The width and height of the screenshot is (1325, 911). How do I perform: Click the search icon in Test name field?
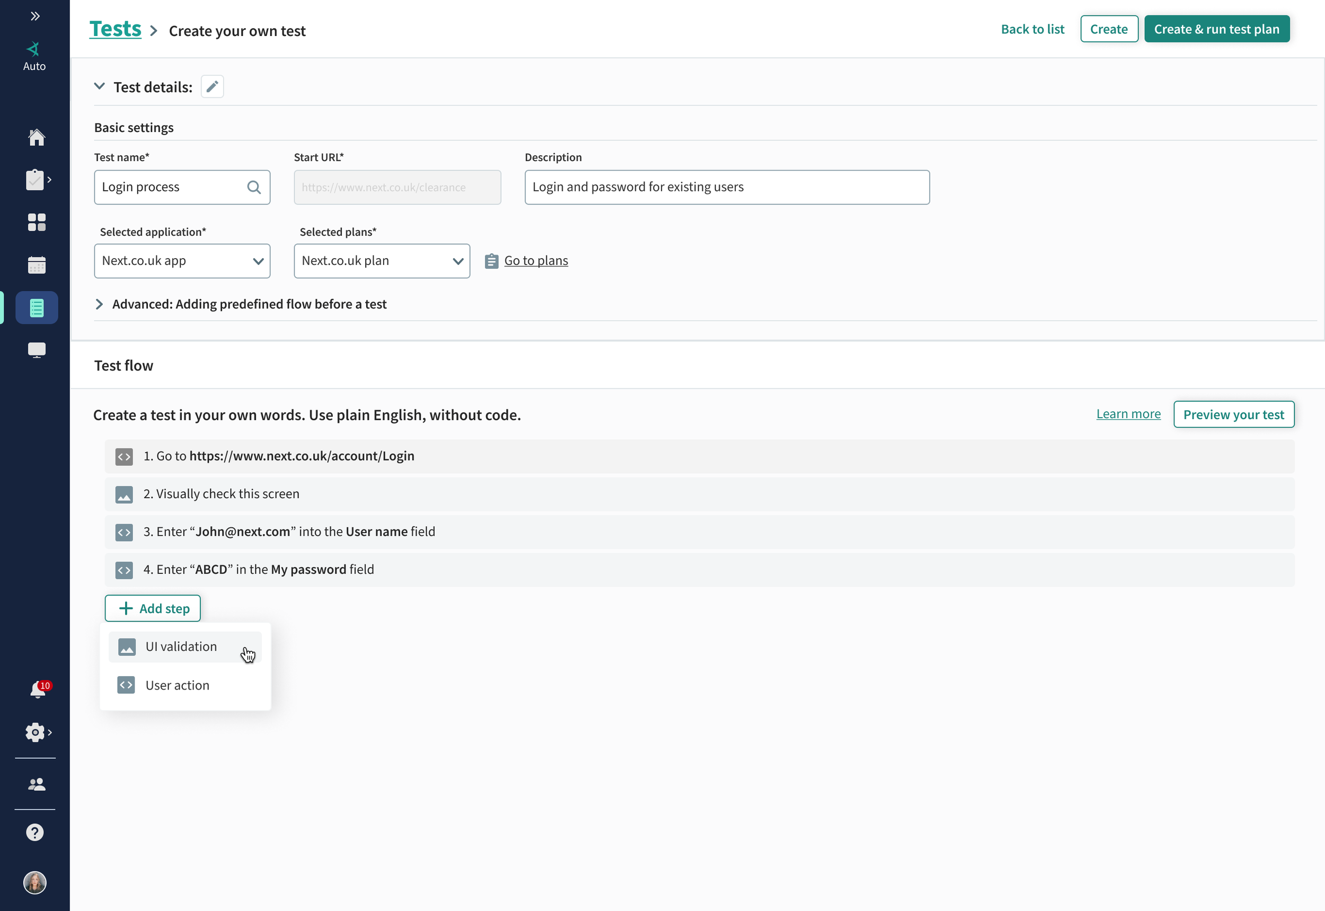coord(254,187)
